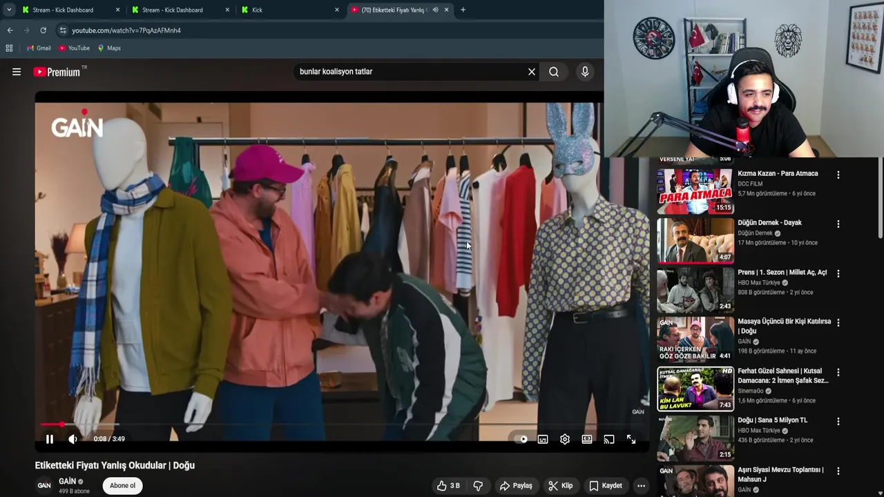
Task: Switch to first Stream - Kick Dashboard tab
Action: pos(71,10)
